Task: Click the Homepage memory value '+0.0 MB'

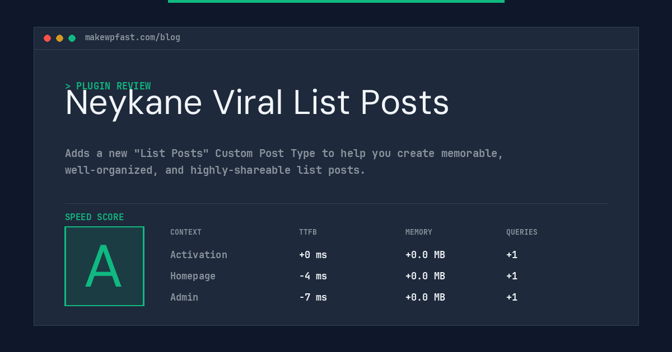Action: tap(425, 276)
